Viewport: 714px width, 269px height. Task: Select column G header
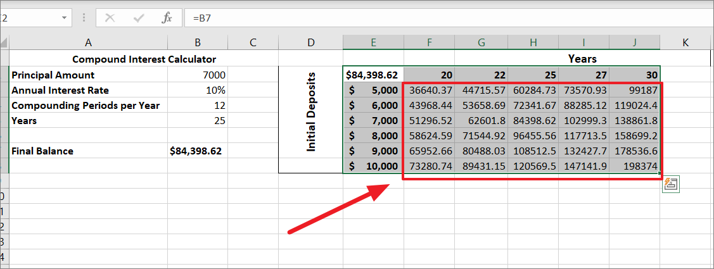point(481,43)
